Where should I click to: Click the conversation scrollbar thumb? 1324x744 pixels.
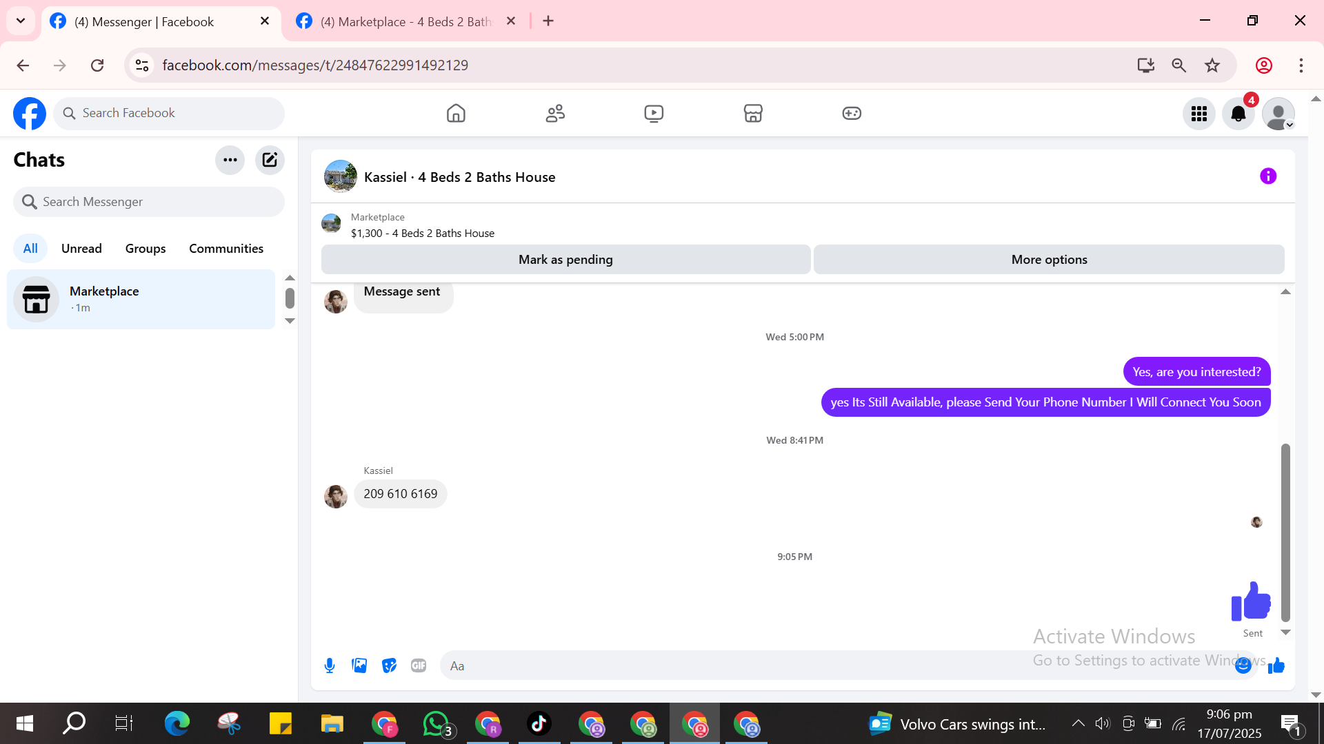click(1285, 533)
